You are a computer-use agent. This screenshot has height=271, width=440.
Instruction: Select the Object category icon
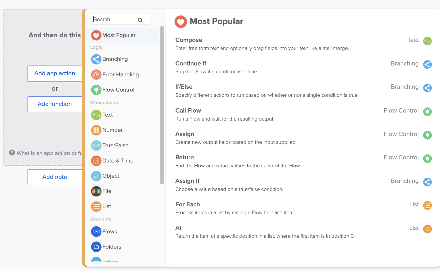(96, 176)
